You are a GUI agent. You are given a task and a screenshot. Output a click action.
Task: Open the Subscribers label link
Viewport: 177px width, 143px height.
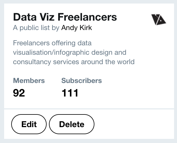pyautogui.click(x=81, y=81)
